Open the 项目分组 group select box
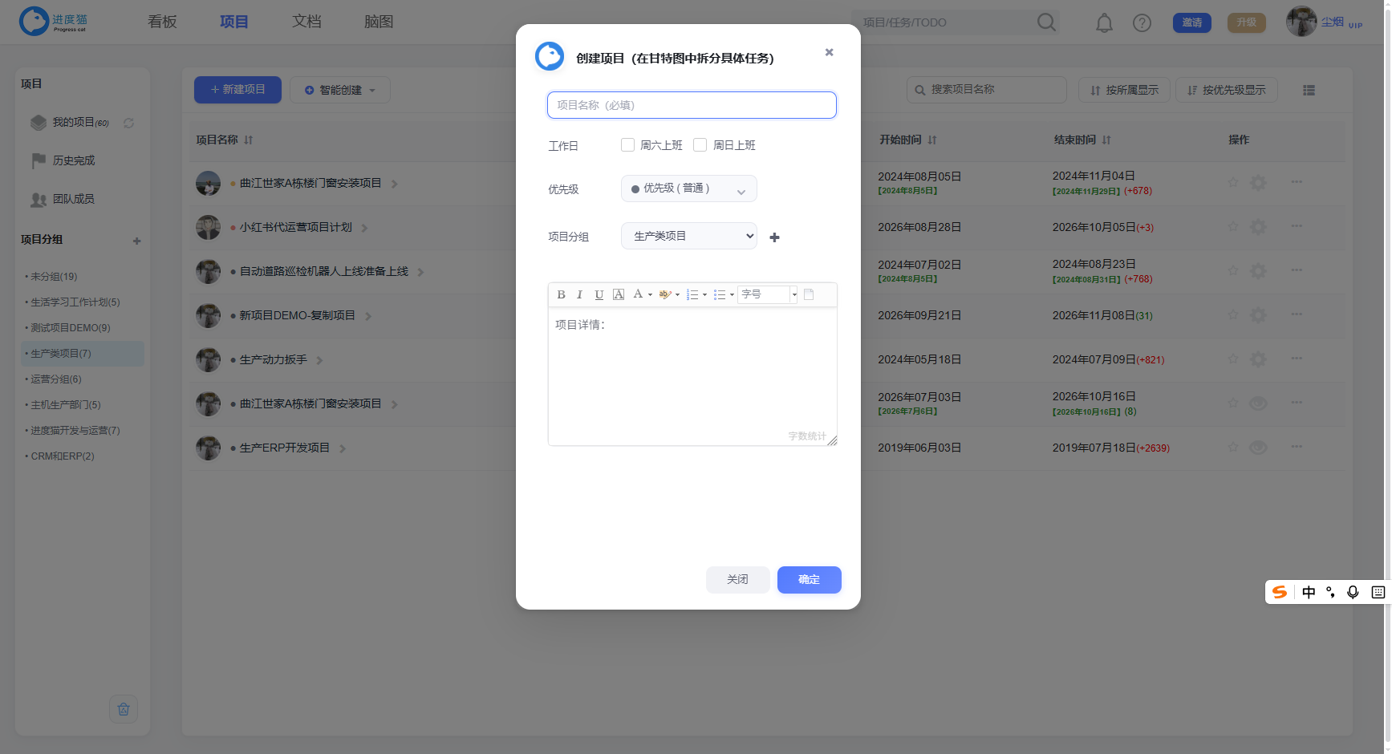1392x754 pixels. click(689, 236)
